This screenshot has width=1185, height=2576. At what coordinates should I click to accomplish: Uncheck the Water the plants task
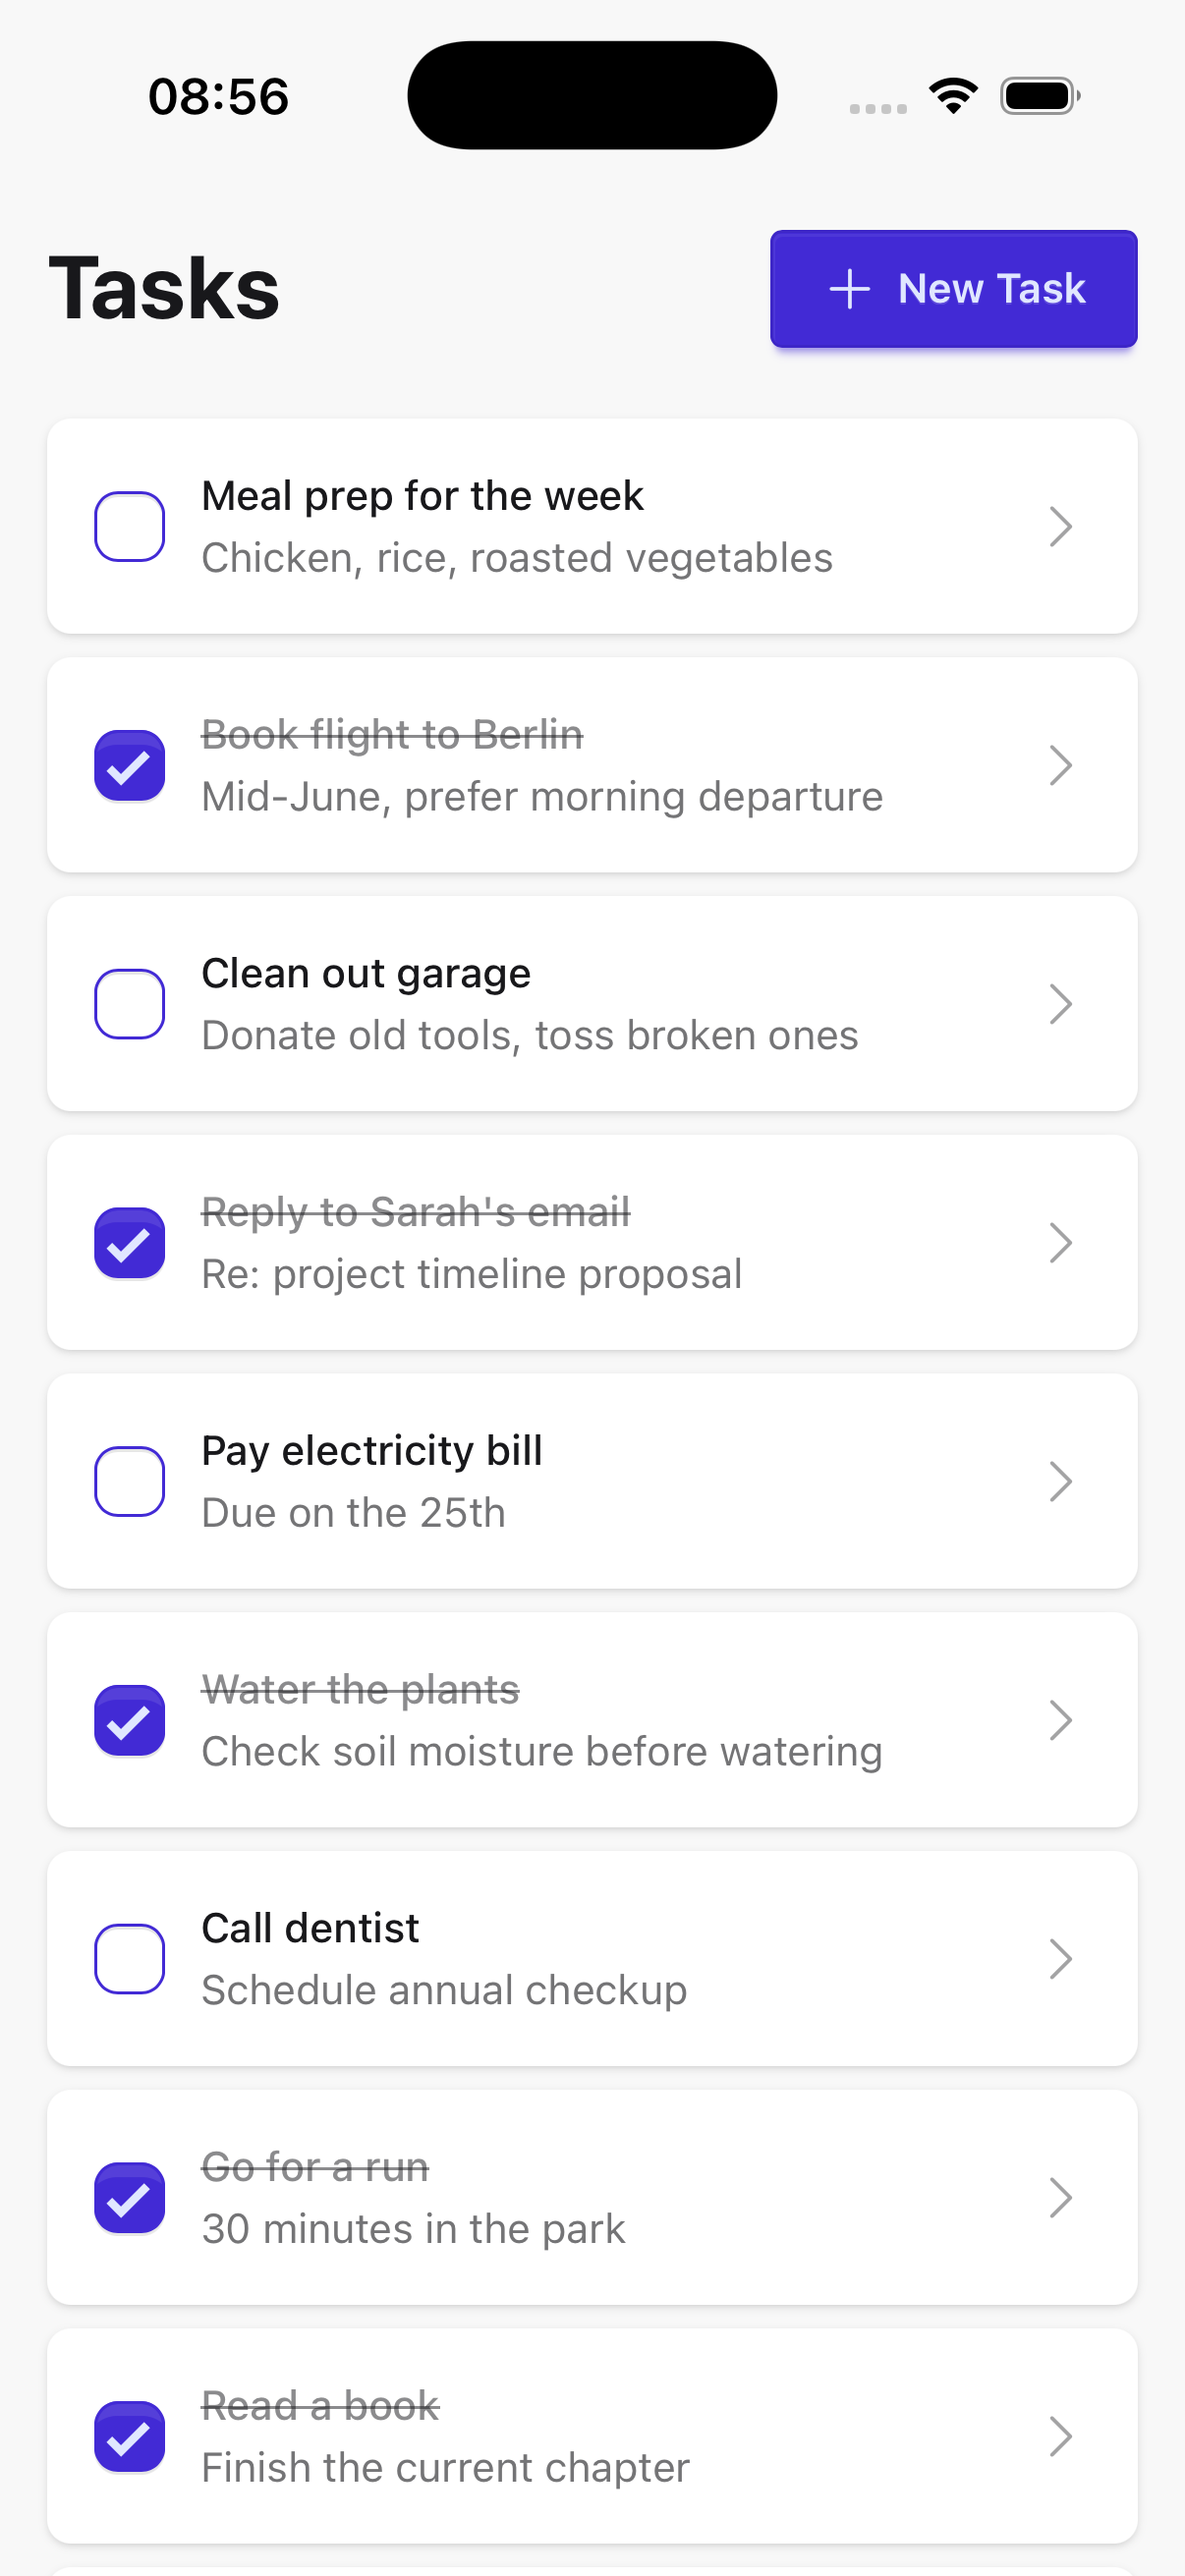point(130,1720)
